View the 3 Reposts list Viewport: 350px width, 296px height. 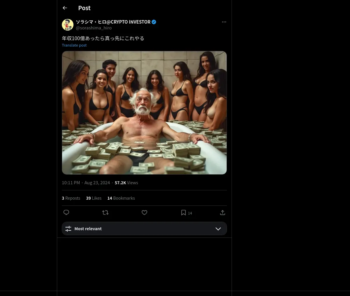point(71,198)
